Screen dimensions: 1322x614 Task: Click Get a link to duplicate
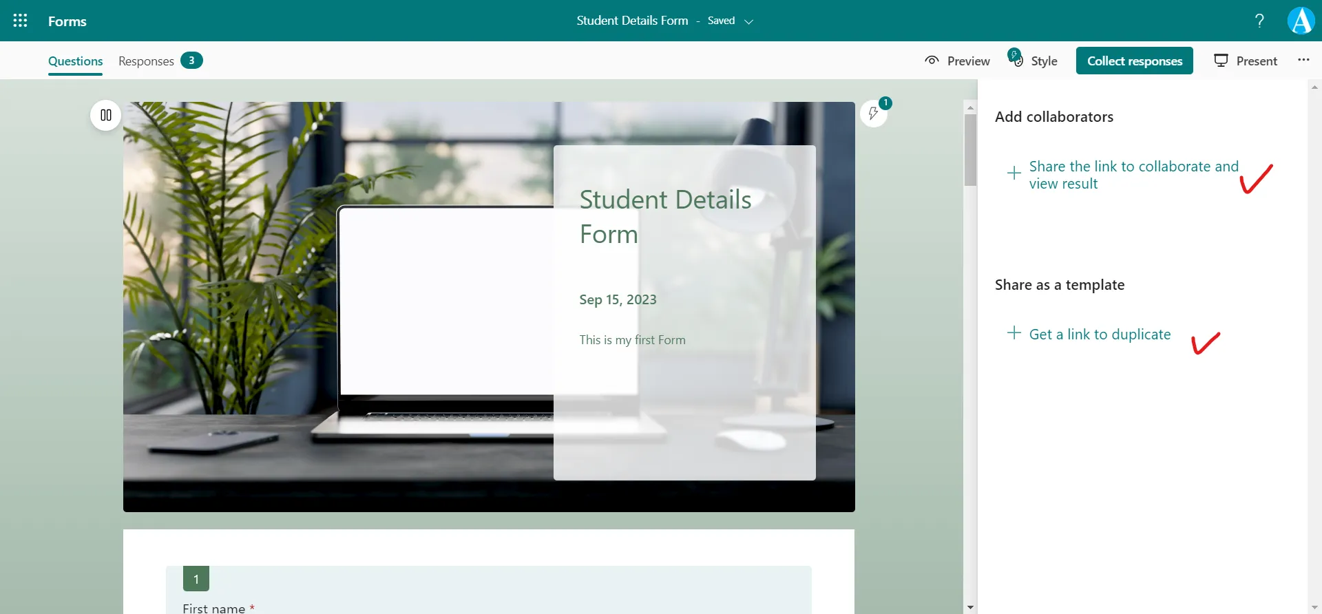tap(1100, 335)
